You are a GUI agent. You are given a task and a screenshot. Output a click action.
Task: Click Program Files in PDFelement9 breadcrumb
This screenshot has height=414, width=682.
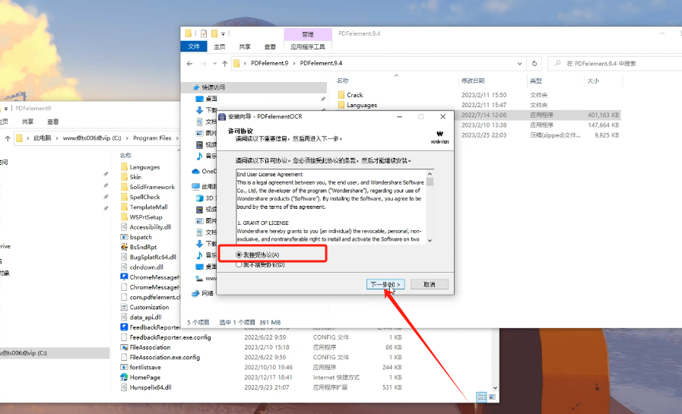(152, 137)
